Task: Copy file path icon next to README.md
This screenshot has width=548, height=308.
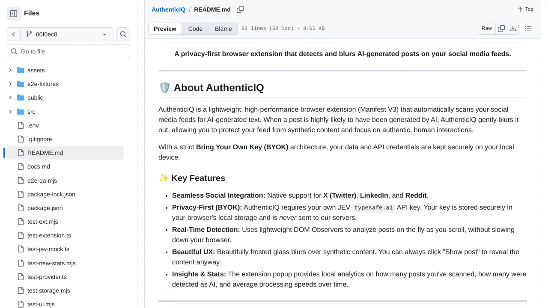Action: pos(240,9)
